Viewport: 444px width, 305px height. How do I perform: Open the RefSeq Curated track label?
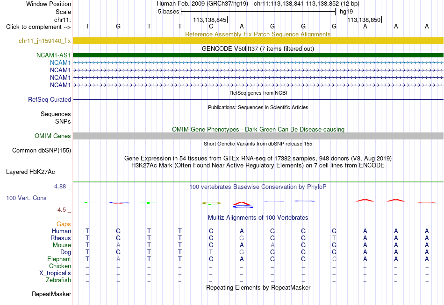49,99
